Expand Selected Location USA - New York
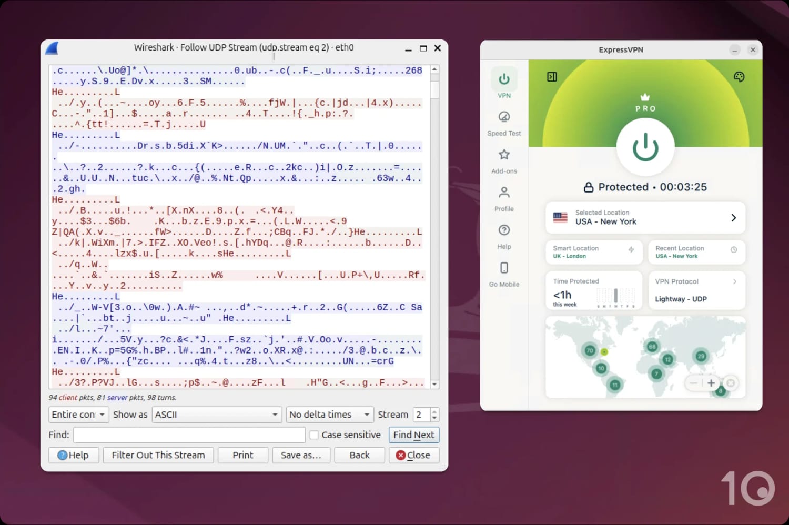The height and width of the screenshot is (525, 789). click(x=645, y=217)
